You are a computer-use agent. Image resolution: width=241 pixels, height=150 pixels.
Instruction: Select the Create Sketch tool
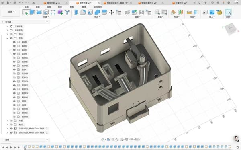click(x=25, y=12)
